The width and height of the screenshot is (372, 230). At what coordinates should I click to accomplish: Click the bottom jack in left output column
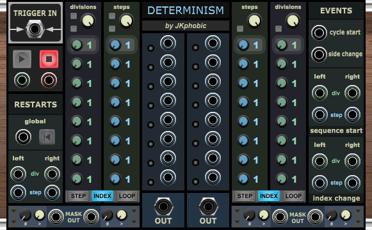coord(168,177)
